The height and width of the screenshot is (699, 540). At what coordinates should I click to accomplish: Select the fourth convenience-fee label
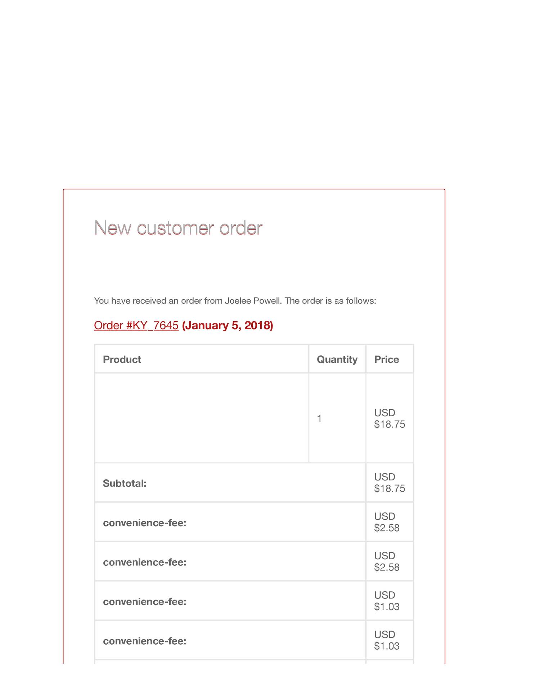coord(144,641)
